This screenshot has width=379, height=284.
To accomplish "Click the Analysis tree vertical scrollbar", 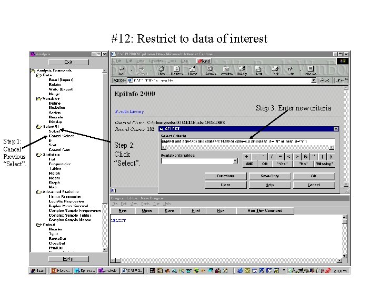I will tap(105, 160).
